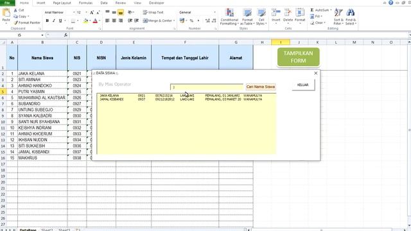This screenshot has width=411, height=231.
Task: Click the Paste icon in Clipboard group
Action: pyautogui.click(x=6, y=14)
